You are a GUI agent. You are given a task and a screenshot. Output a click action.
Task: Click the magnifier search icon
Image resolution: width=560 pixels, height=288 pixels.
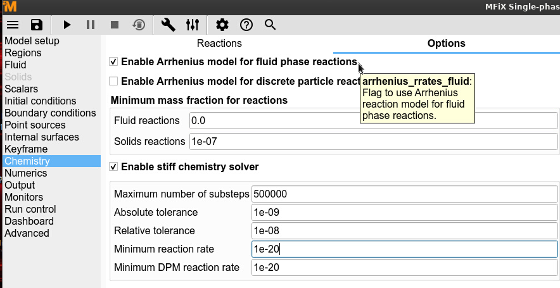270,25
